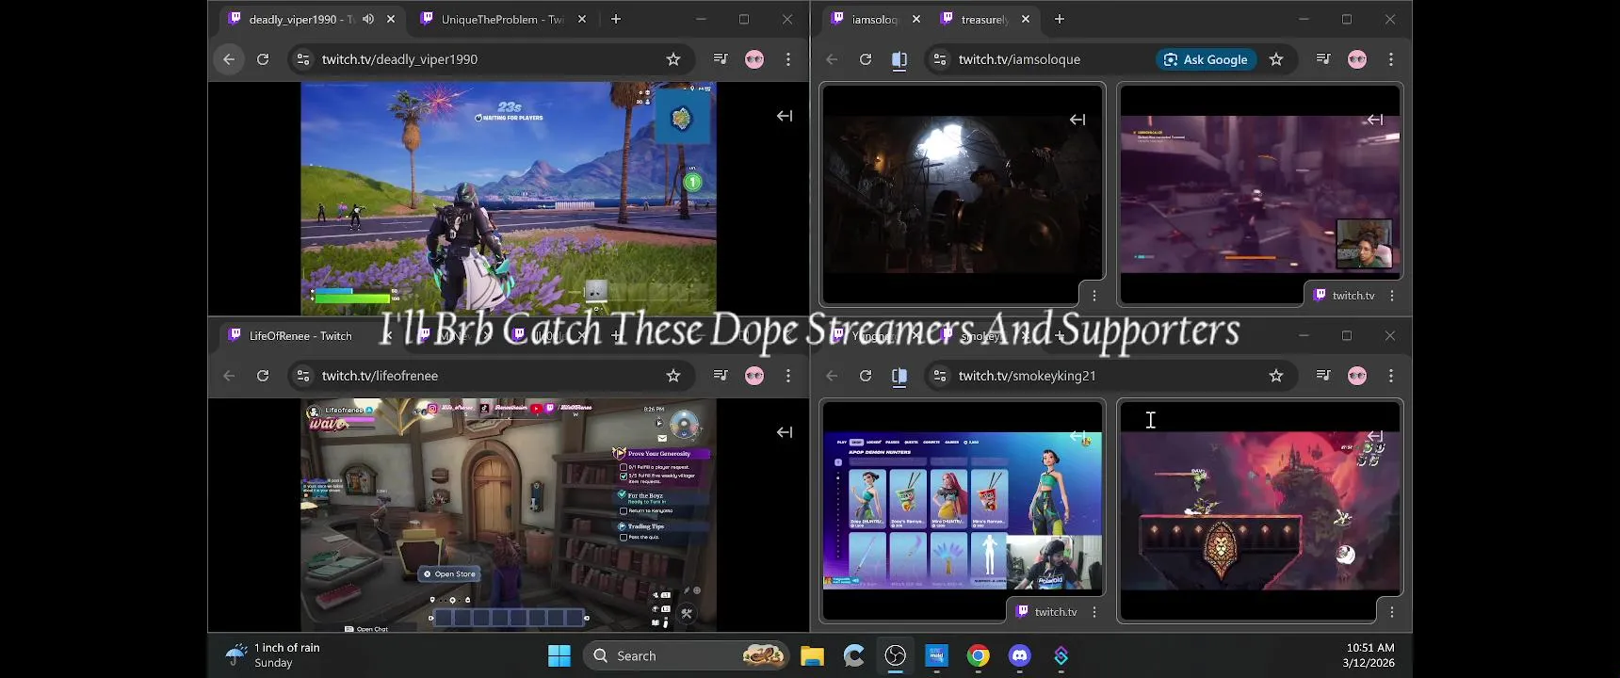This screenshot has width=1620, height=678.
Task: Open Chrome menu in deadly_viper1990 window
Action: [x=788, y=59]
